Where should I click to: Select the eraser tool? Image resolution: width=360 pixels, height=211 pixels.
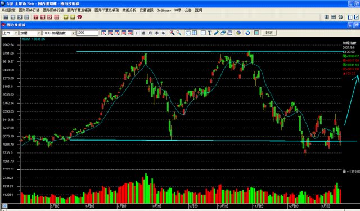pos(223,33)
